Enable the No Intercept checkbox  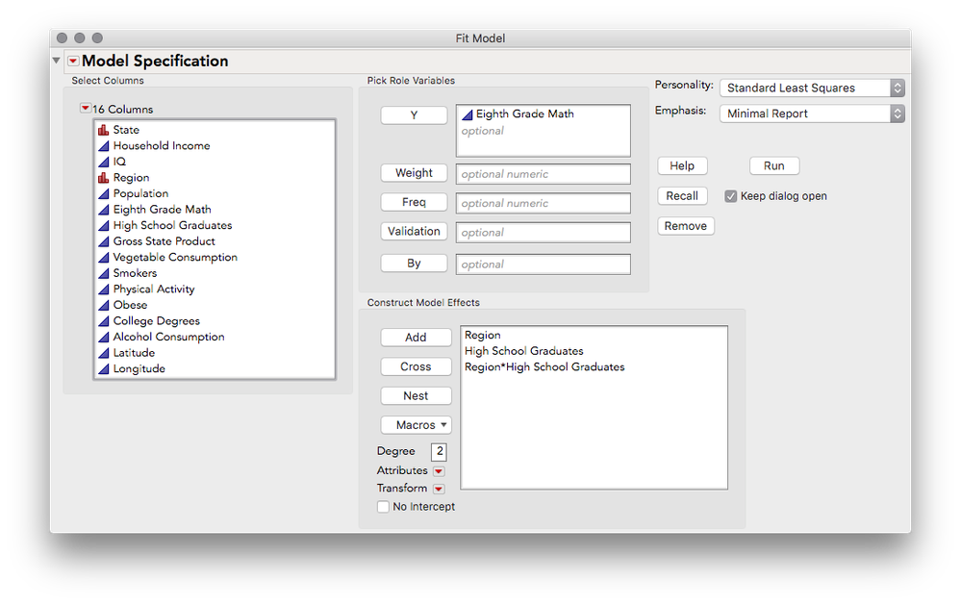point(383,507)
